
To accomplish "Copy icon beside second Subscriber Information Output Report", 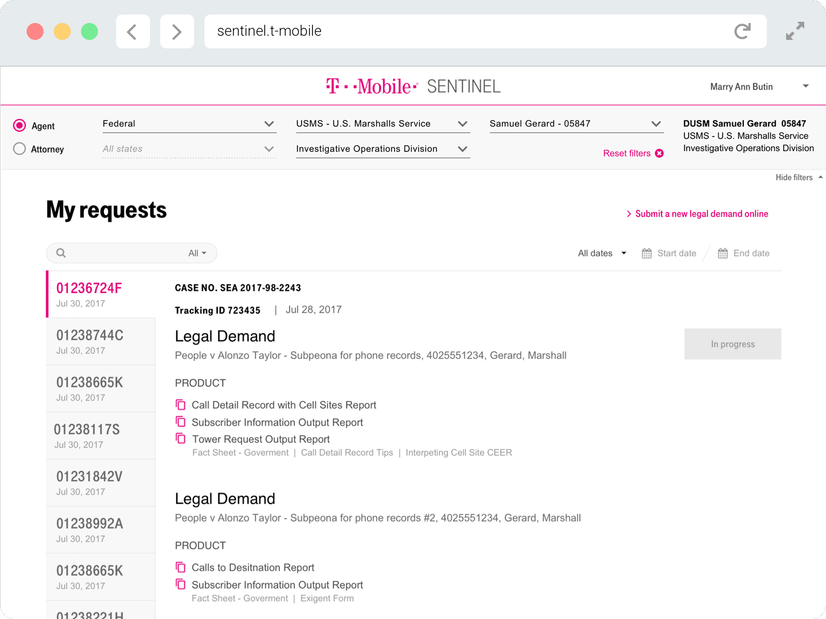I will click(x=181, y=584).
